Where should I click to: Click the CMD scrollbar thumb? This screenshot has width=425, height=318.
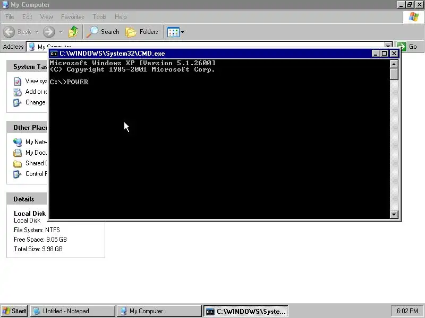394,74
